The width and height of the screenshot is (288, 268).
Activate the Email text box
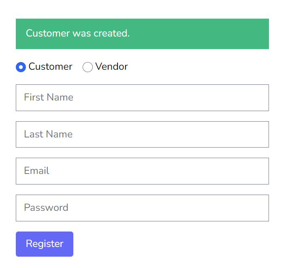point(142,171)
